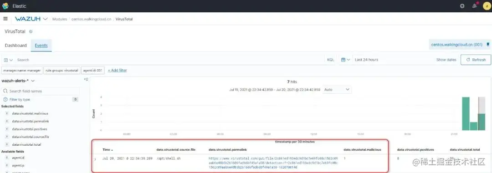Click data.virustotal.total column header
The width and height of the screenshot is (492, 173).
coord(465,150)
